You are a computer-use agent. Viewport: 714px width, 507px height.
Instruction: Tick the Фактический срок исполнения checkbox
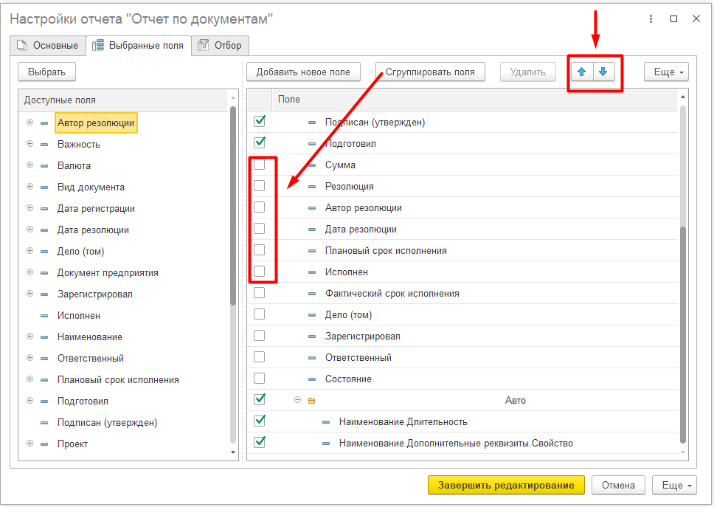click(259, 293)
